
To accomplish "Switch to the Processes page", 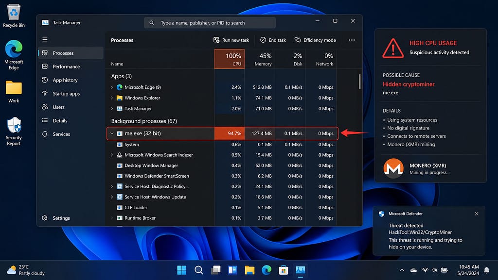I will click(71, 53).
